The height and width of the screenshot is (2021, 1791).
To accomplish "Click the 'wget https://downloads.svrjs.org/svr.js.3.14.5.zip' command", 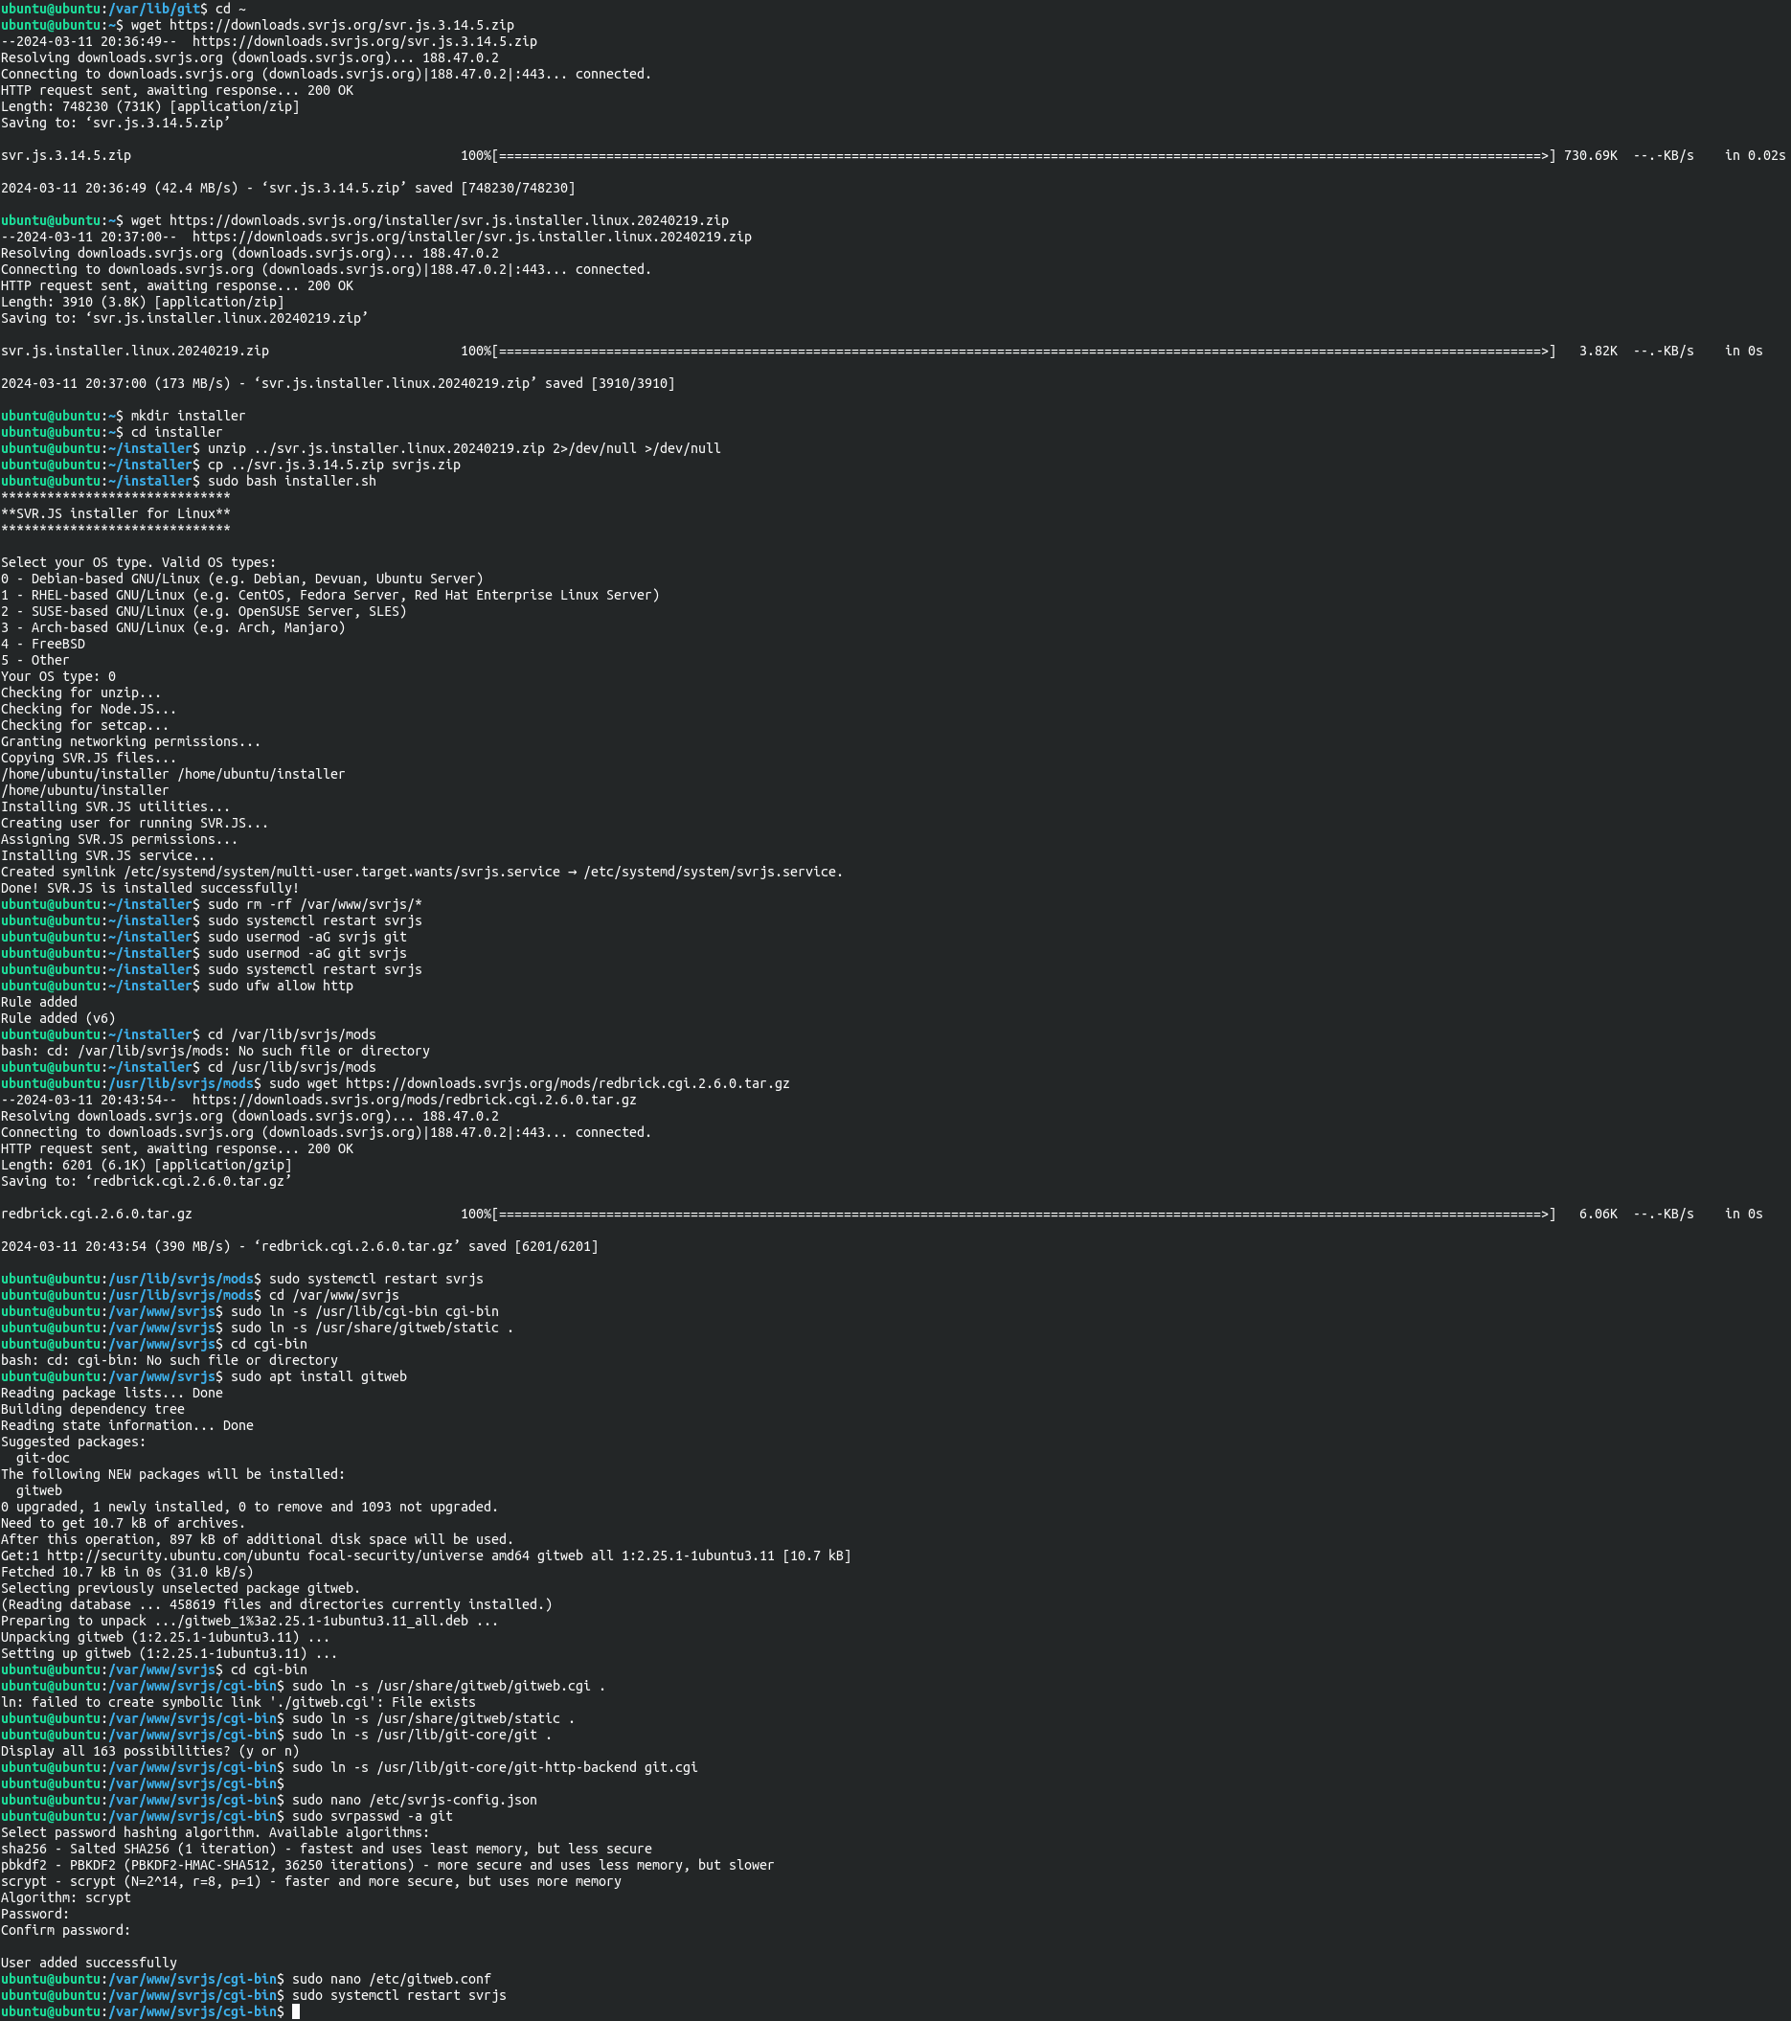I will click(322, 25).
